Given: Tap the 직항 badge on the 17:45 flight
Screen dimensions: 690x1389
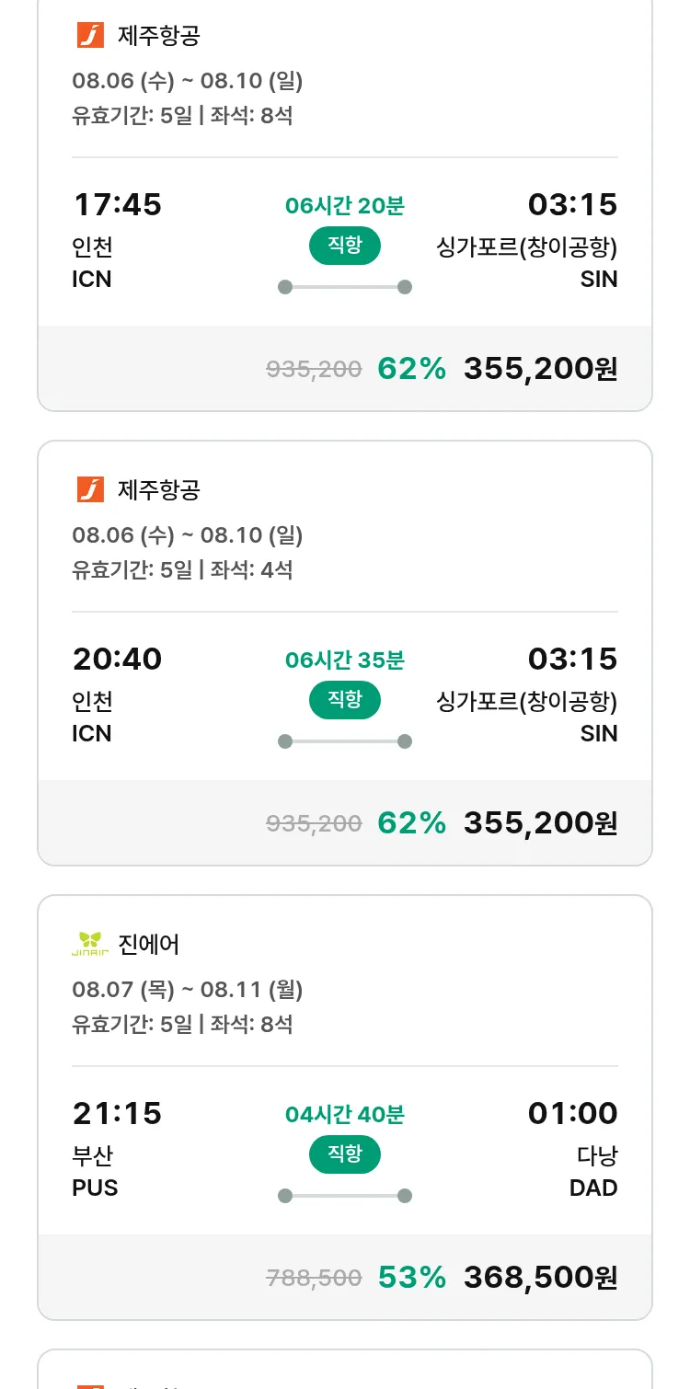Looking at the screenshot, I should point(344,247).
